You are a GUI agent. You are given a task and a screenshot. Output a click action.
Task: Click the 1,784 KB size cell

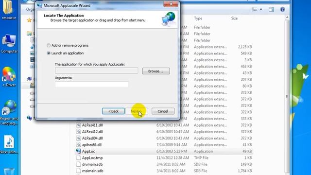pos(245,171)
